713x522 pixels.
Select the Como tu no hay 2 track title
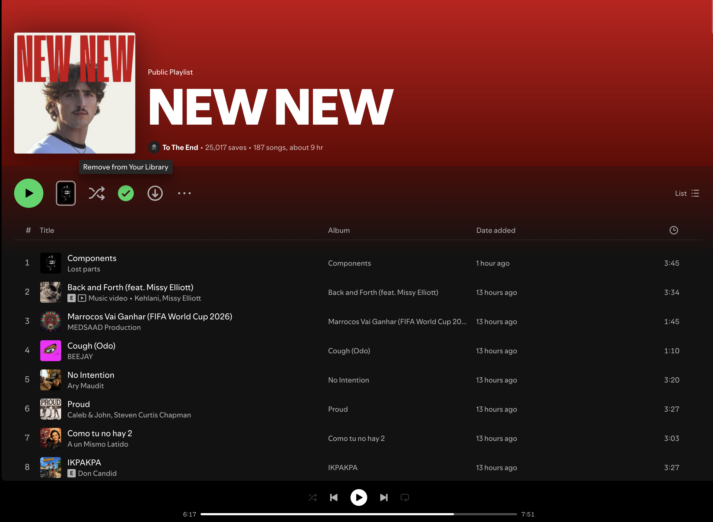[100, 433]
